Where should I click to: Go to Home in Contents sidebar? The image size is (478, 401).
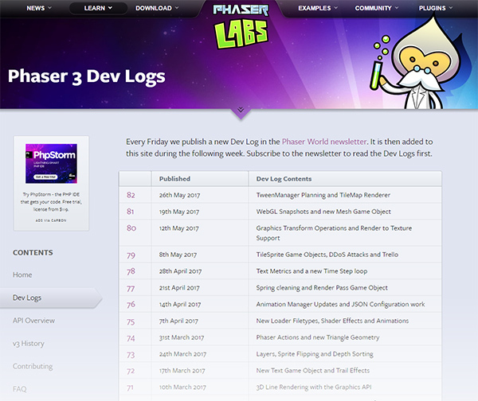click(22, 274)
